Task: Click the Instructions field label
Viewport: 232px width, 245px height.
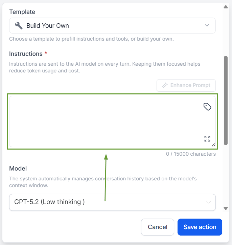Action: [26, 54]
